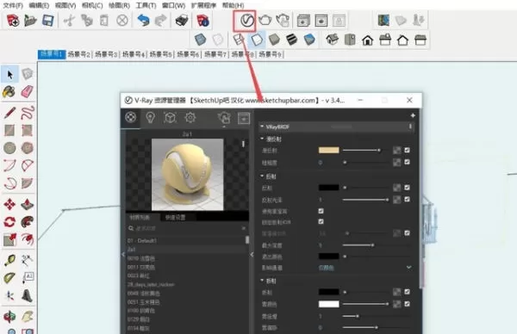Image resolution: width=517 pixels, height=334 pixels.
Task: Expand left panel with left edge chevron
Action: point(123,254)
